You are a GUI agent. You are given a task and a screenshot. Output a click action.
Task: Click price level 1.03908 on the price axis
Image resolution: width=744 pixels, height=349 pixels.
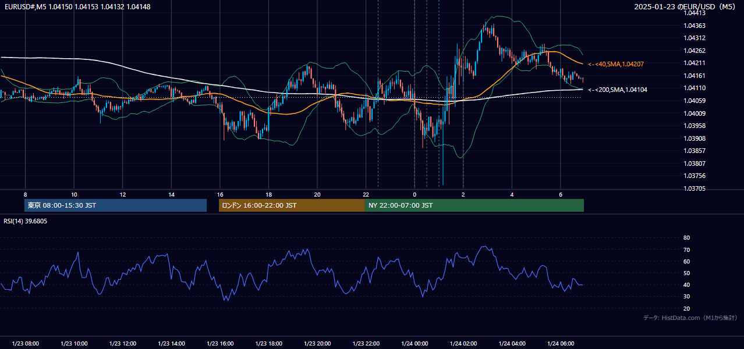[x=694, y=138]
